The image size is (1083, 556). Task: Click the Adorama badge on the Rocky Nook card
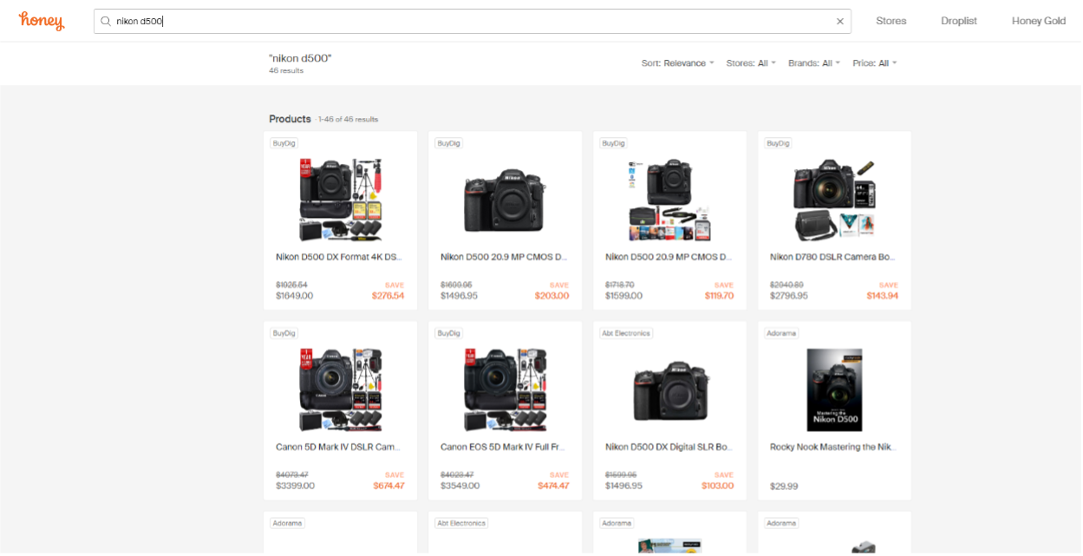click(x=782, y=333)
